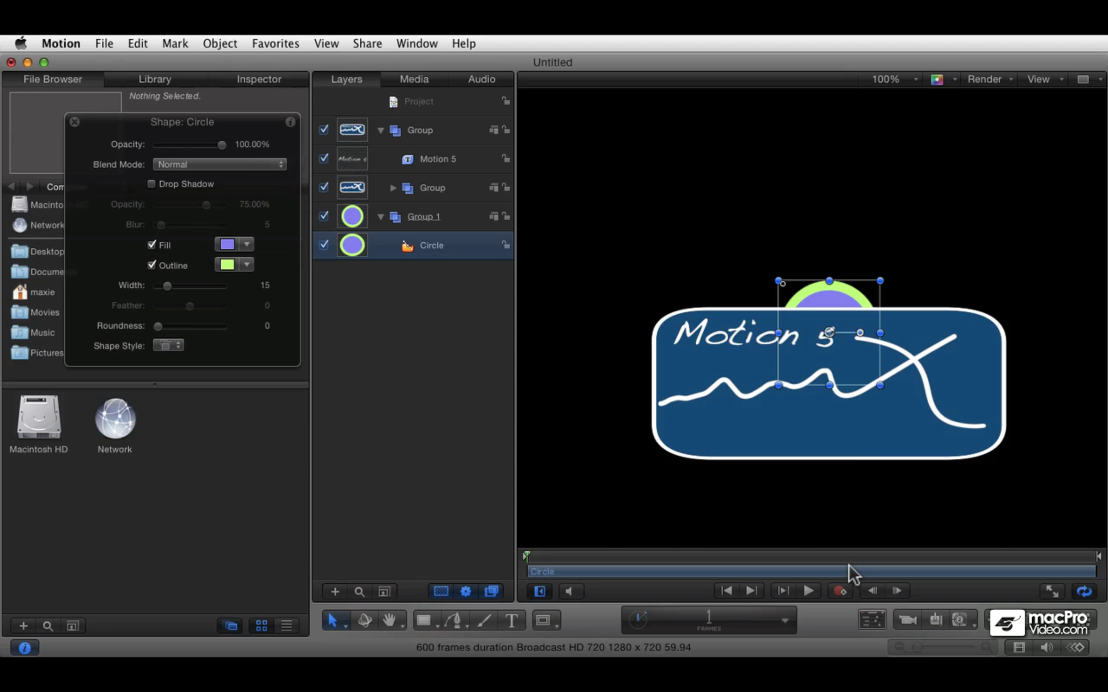
Task: Open the Fill color swatch
Action: (x=228, y=244)
